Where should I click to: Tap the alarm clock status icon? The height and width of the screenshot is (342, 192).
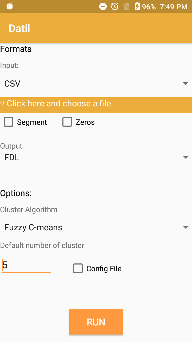click(115, 6)
